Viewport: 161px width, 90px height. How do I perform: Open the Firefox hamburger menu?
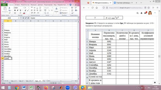point(157,8)
